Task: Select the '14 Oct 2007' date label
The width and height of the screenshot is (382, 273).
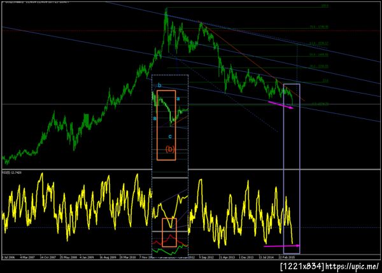Action: pyautogui.click(x=48, y=257)
